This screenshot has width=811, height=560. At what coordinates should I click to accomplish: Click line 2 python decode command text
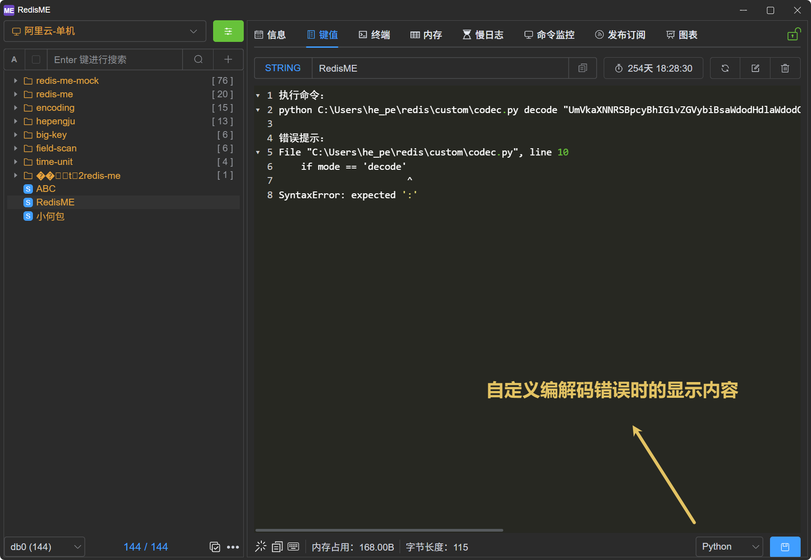[x=539, y=110]
